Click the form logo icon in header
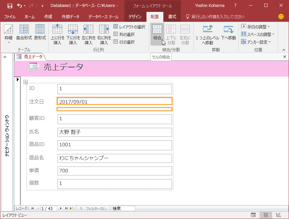The height and width of the screenshot is (219, 289). tap(33, 67)
